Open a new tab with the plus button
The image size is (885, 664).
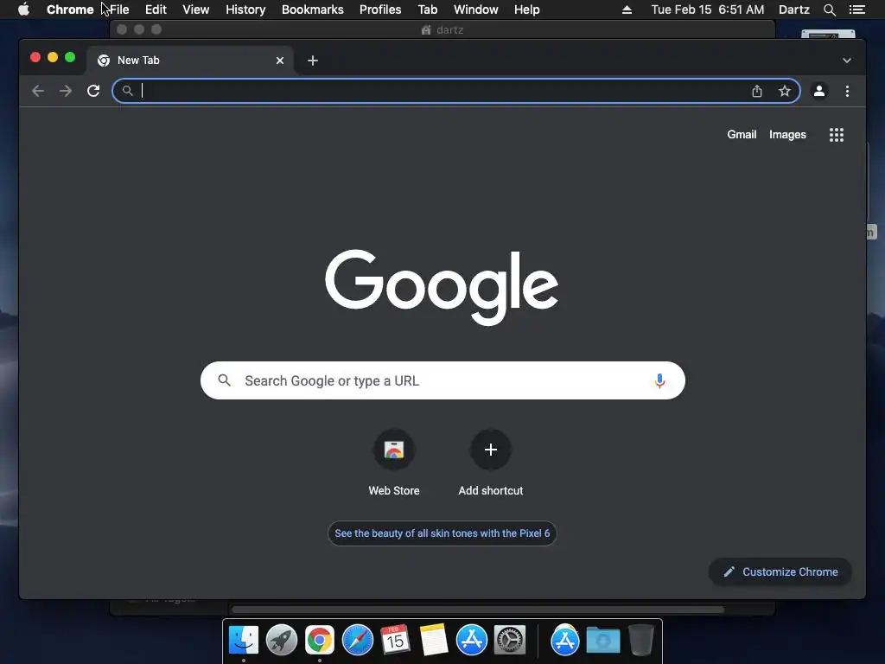pos(313,61)
